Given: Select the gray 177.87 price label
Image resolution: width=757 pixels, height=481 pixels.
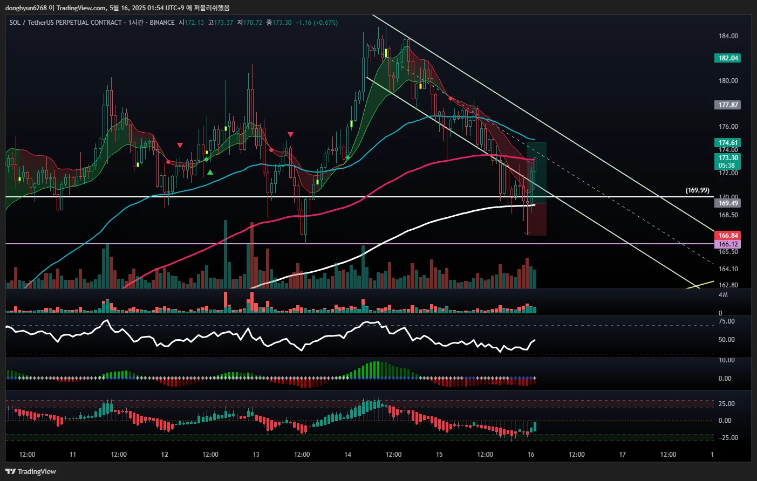Looking at the screenshot, I should [728, 105].
